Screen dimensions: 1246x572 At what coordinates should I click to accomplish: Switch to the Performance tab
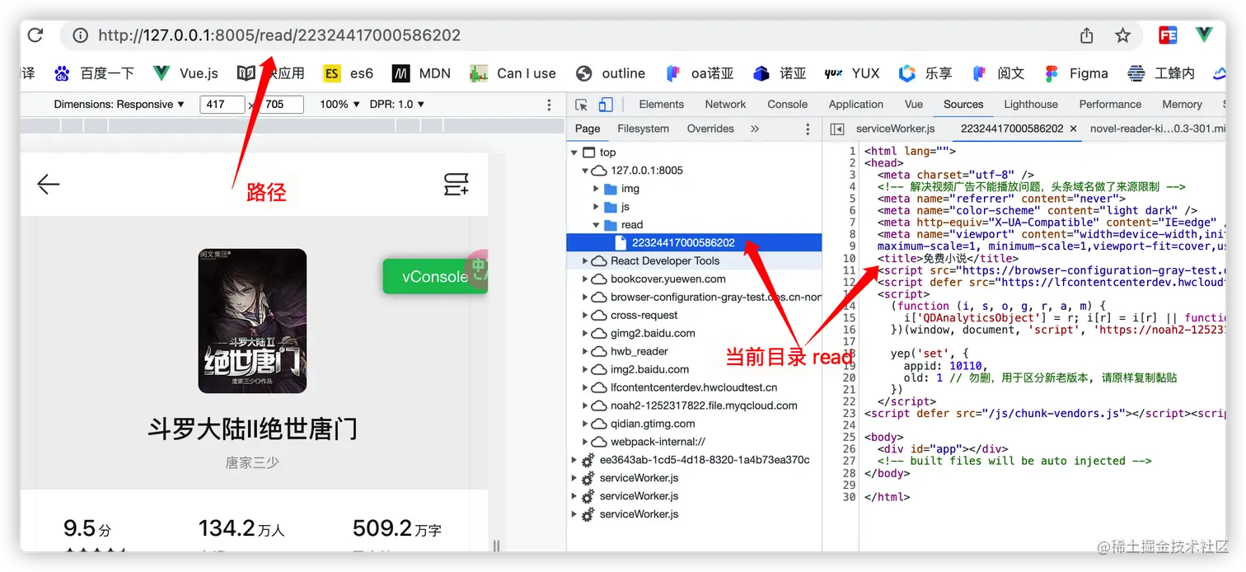click(1110, 105)
